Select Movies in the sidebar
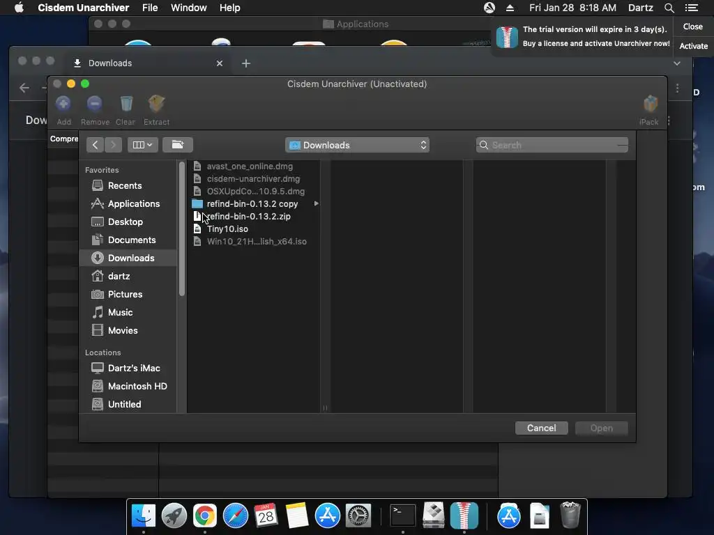Image resolution: width=714 pixels, height=535 pixels. (x=128, y=331)
